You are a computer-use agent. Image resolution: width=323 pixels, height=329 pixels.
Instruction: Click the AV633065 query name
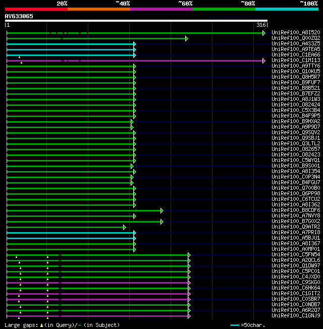pyautogui.click(x=19, y=16)
